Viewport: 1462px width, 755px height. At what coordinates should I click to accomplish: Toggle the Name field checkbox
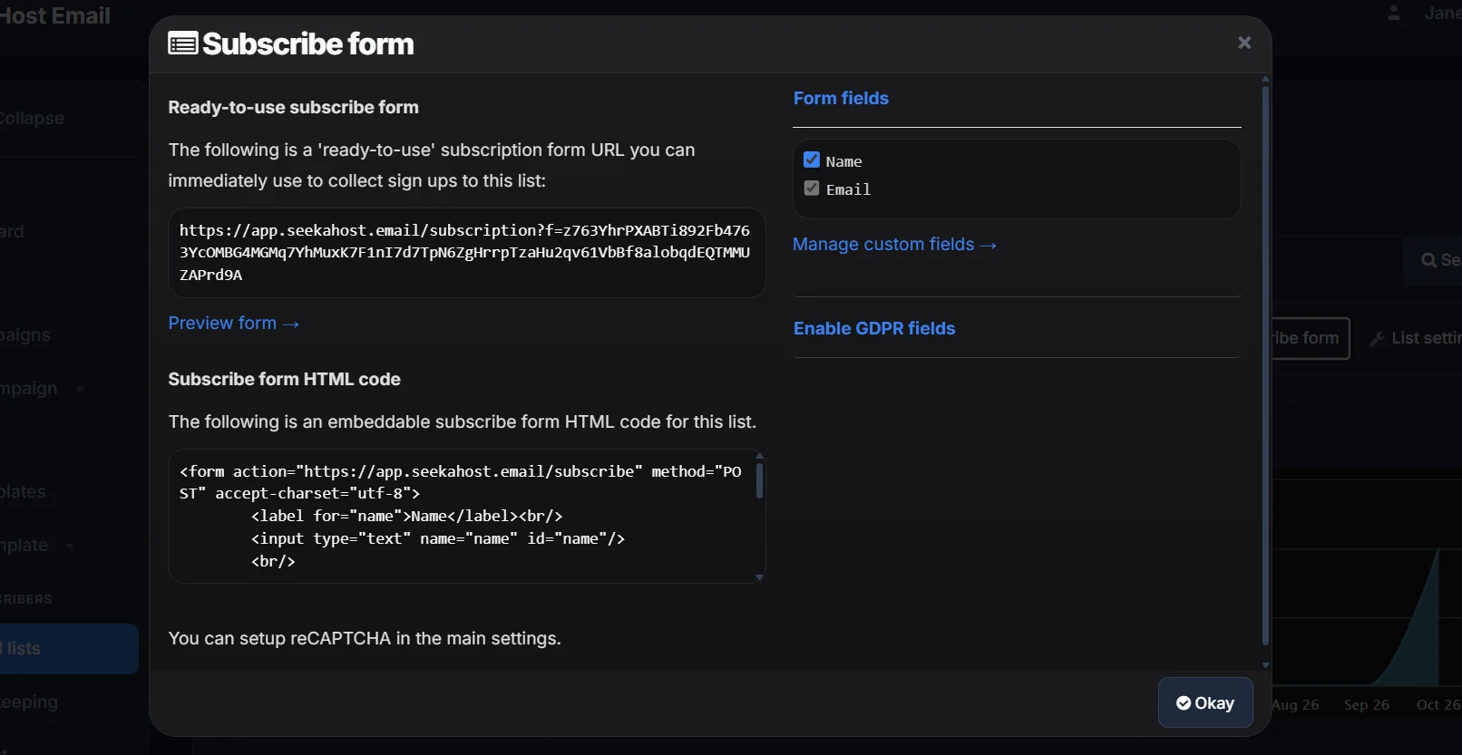click(x=812, y=160)
